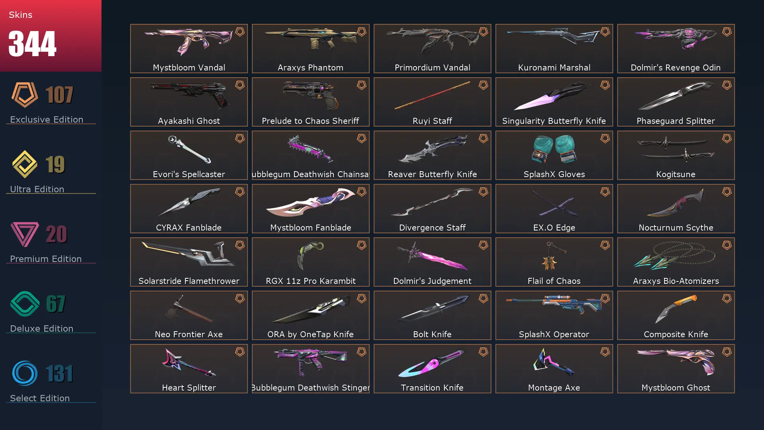Select the Skins 344 header tab
This screenshot has height=430, width=764.
coord(51,36)
